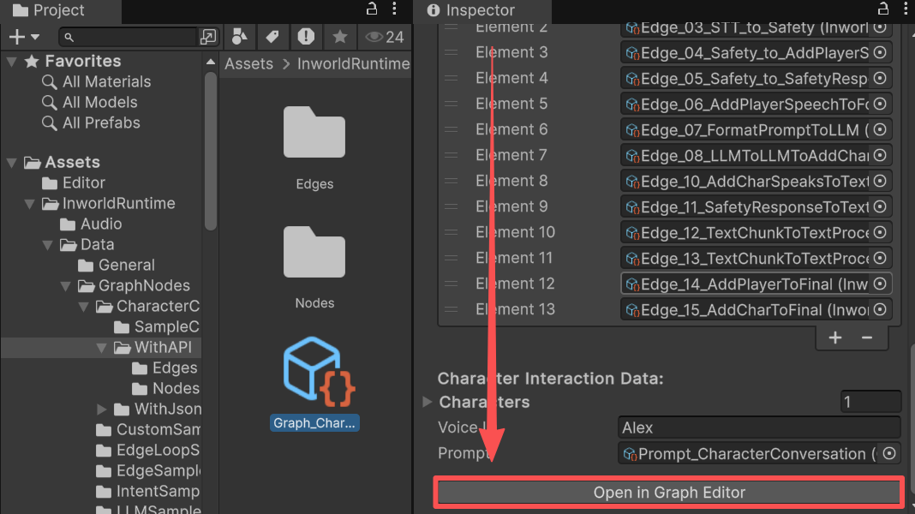Open object picker for Edge_06_AddPlayerSpeechToFo
This screenshot has width=915, height=514.
880,104
